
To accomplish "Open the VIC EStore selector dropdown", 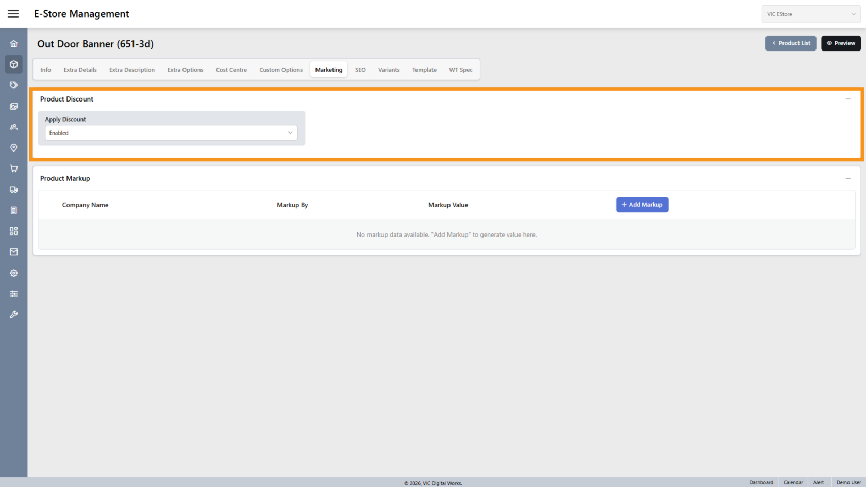I will [811, 14].
